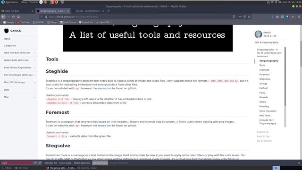Reload the page with the refresh icon
Viewport: 302px width, 170px height.
pyautogui.click(x=13, y=17)
